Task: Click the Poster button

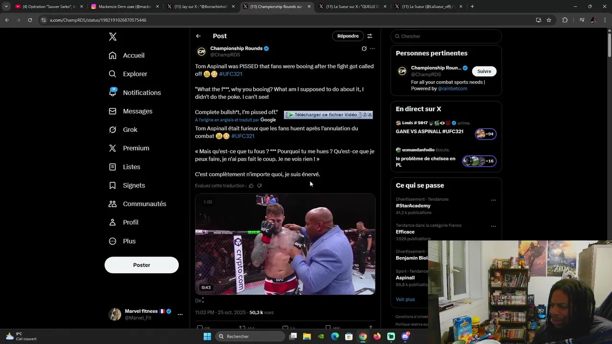Action: tap(142, 265)
